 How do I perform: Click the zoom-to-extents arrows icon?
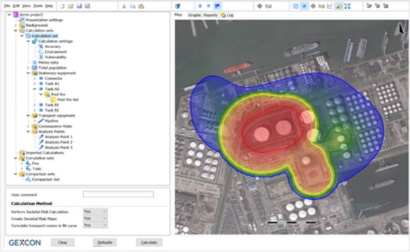348,6
